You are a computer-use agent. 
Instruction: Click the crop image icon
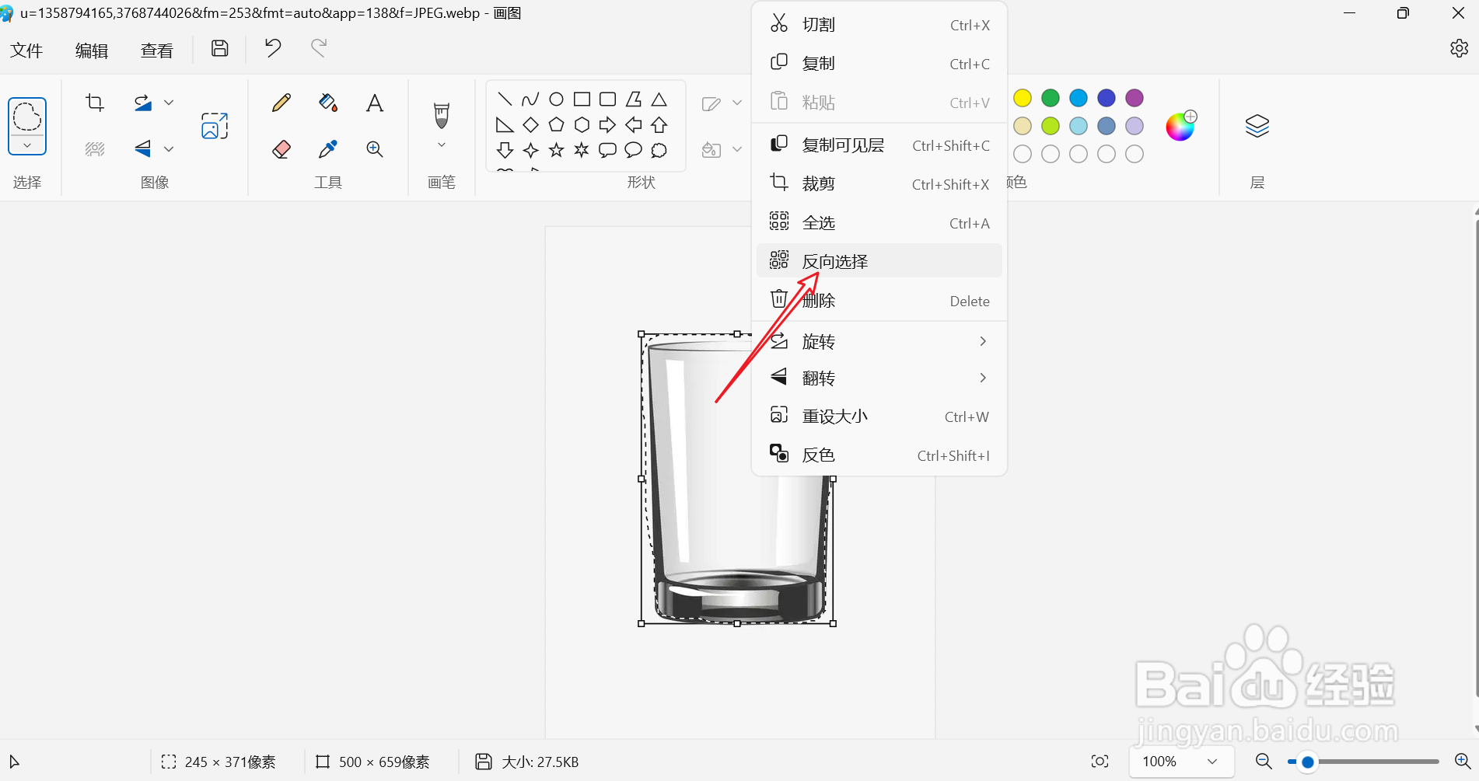click(95, 103)
